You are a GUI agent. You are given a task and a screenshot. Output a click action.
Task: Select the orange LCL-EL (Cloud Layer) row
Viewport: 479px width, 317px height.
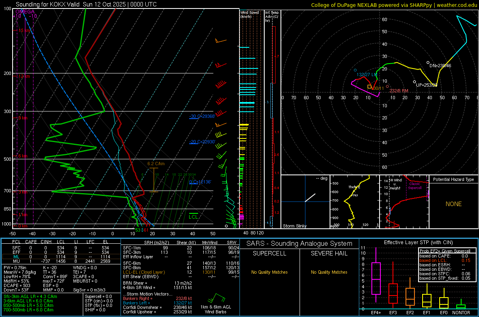[181, 272]
